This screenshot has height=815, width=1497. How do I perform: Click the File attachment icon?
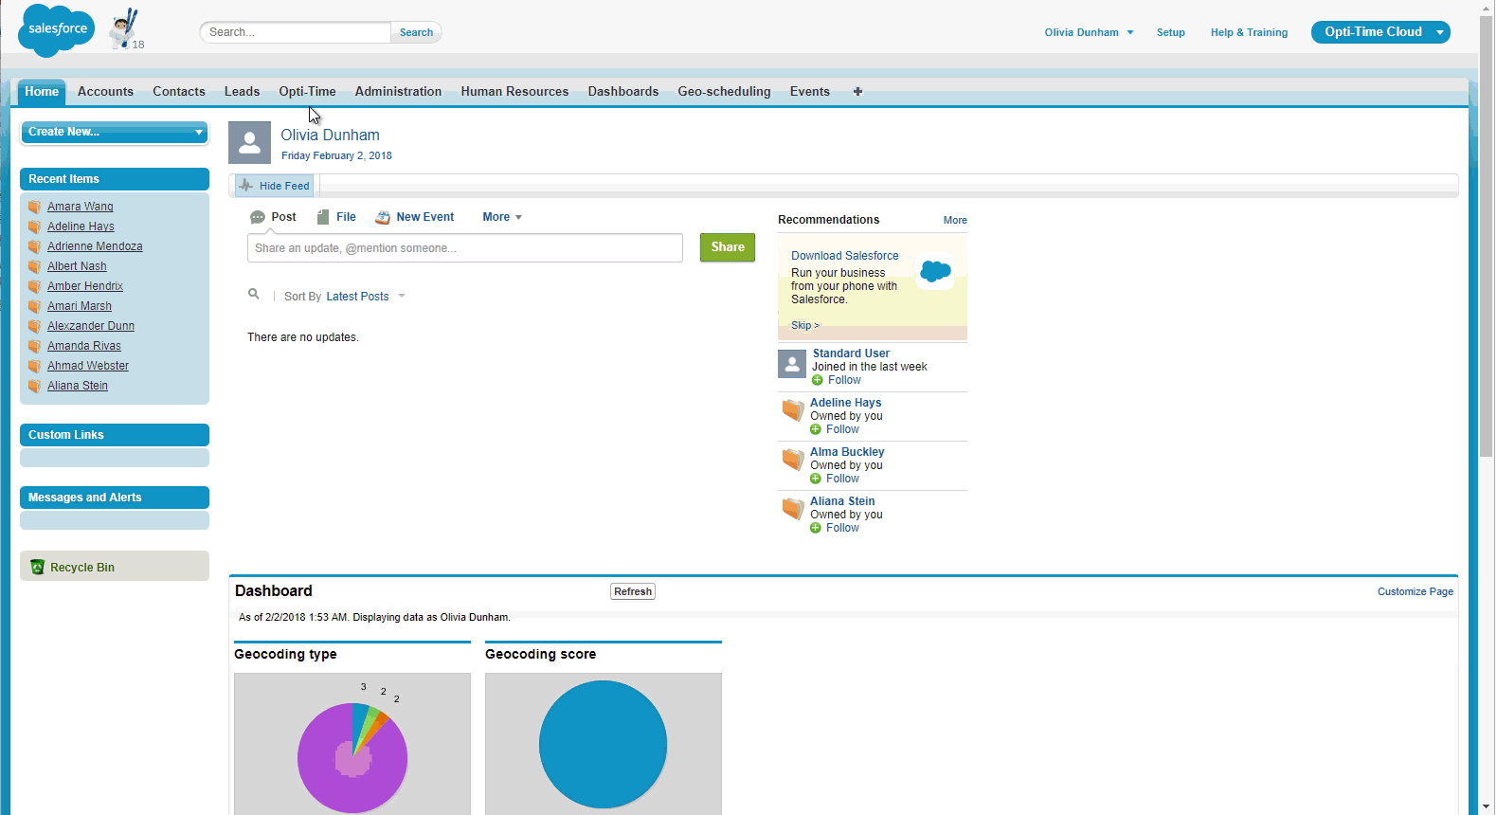tap(323, 217)
